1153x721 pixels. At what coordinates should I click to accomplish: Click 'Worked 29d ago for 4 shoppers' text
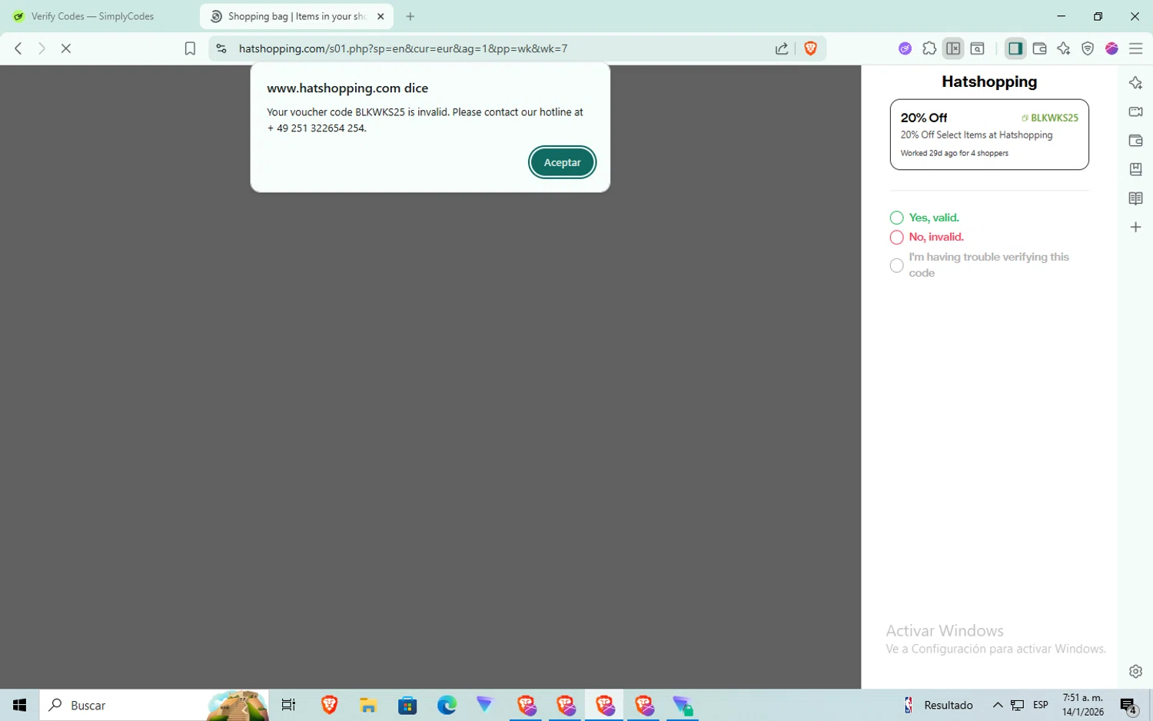[x=954, y=153]
